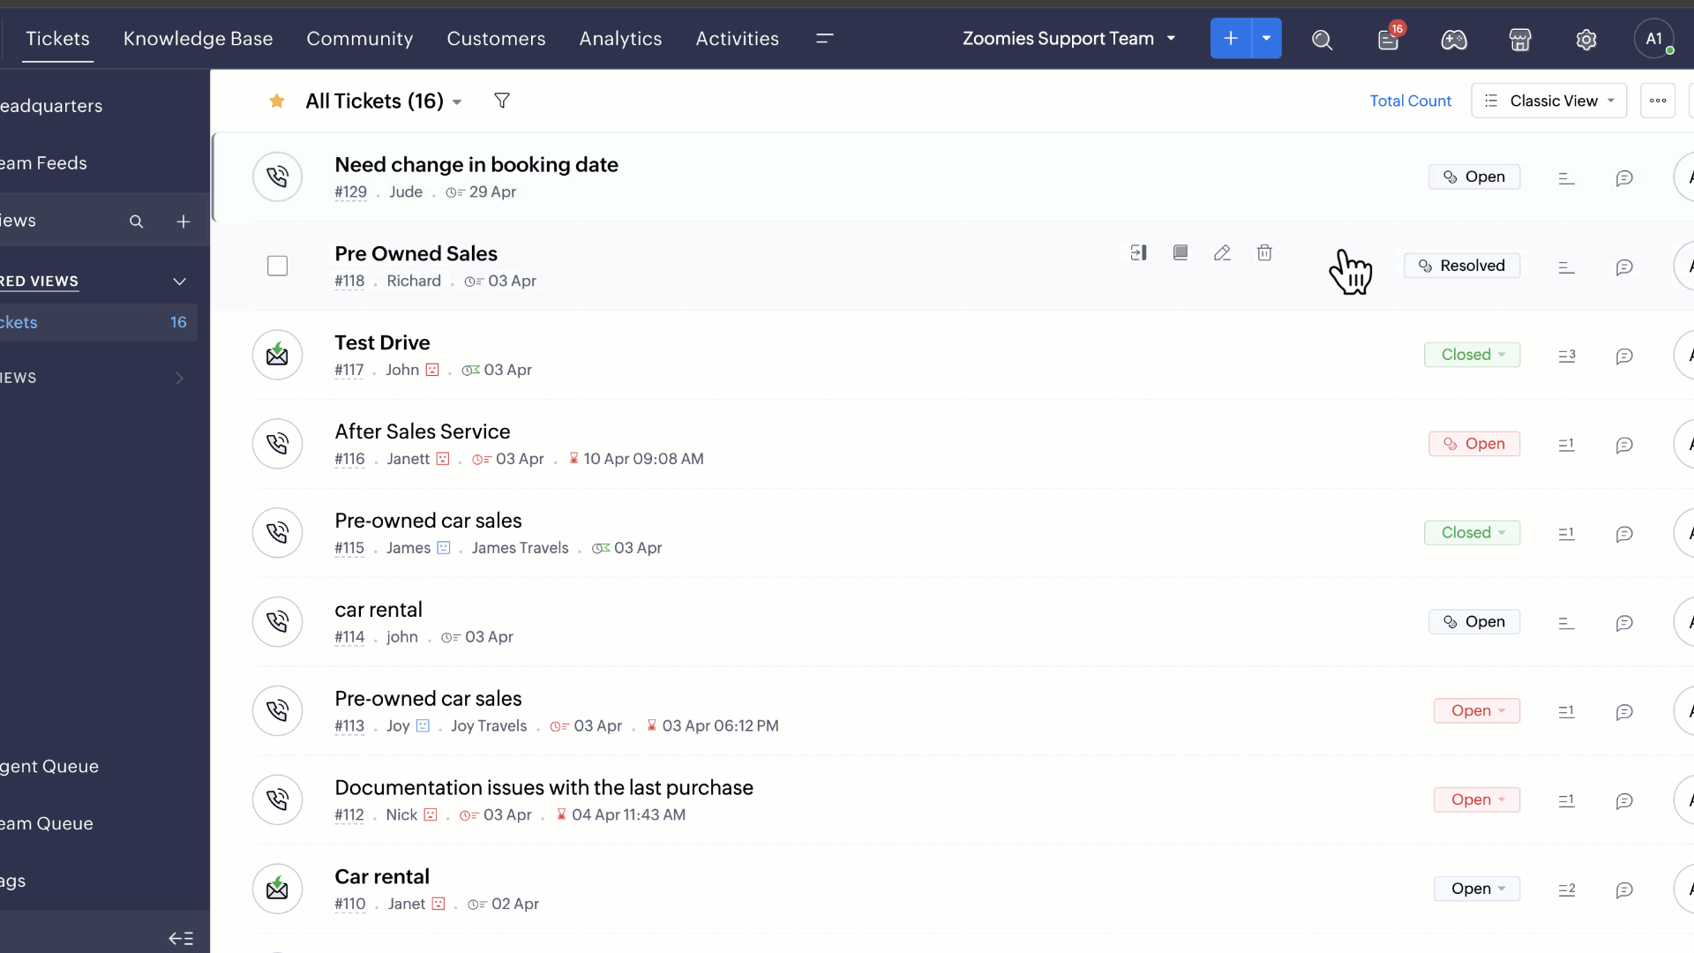Open the Knowledge Base tab

pyautogui.click(x=198, y=39)
